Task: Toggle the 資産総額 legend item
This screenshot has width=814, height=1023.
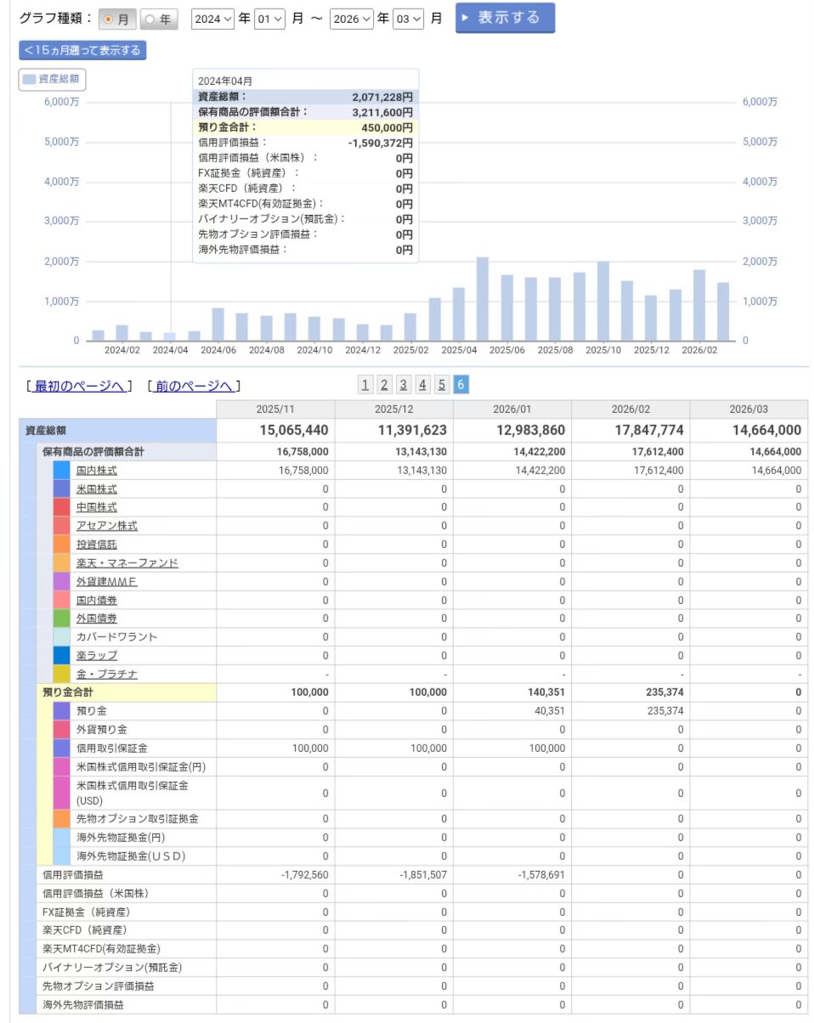Action: point(53,79)
